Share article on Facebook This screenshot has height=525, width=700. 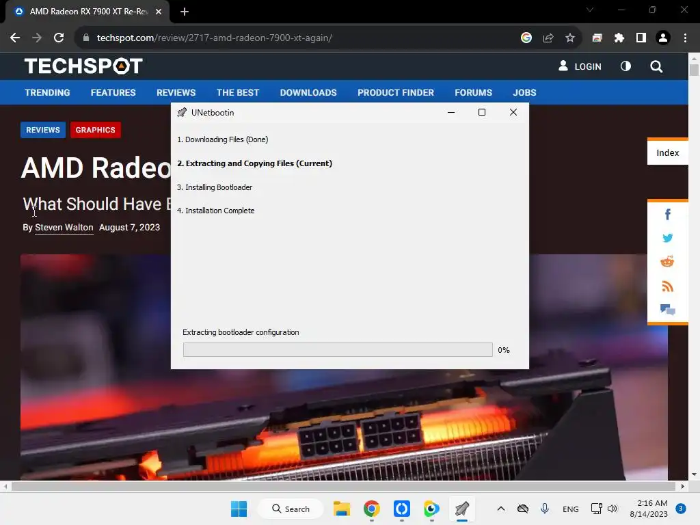click(x=667, y=214)
